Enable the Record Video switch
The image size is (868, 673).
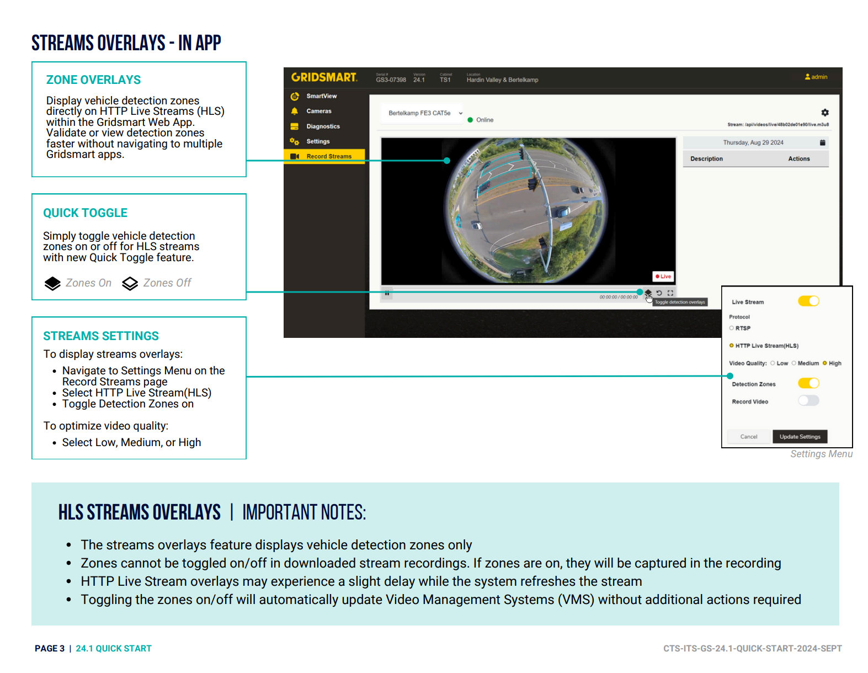point(808,400)
